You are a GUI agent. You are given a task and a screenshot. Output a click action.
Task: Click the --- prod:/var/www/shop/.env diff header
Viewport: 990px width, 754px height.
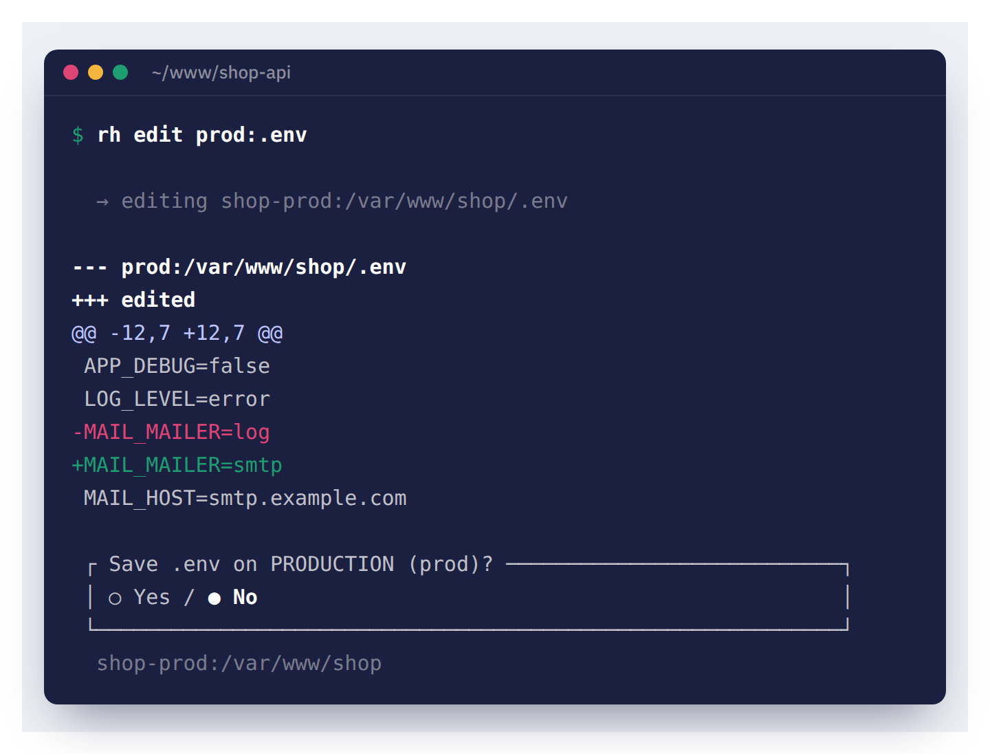(239, 267)
